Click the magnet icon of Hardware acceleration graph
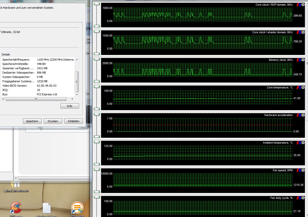This screenshot has width=308, height=217. point(298,115)
